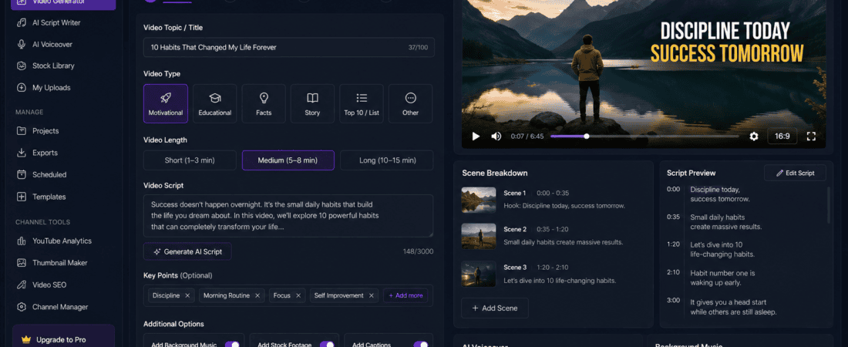Click the Channel Manager gear icon
848x347 pixels.
(x=22, y=307)
